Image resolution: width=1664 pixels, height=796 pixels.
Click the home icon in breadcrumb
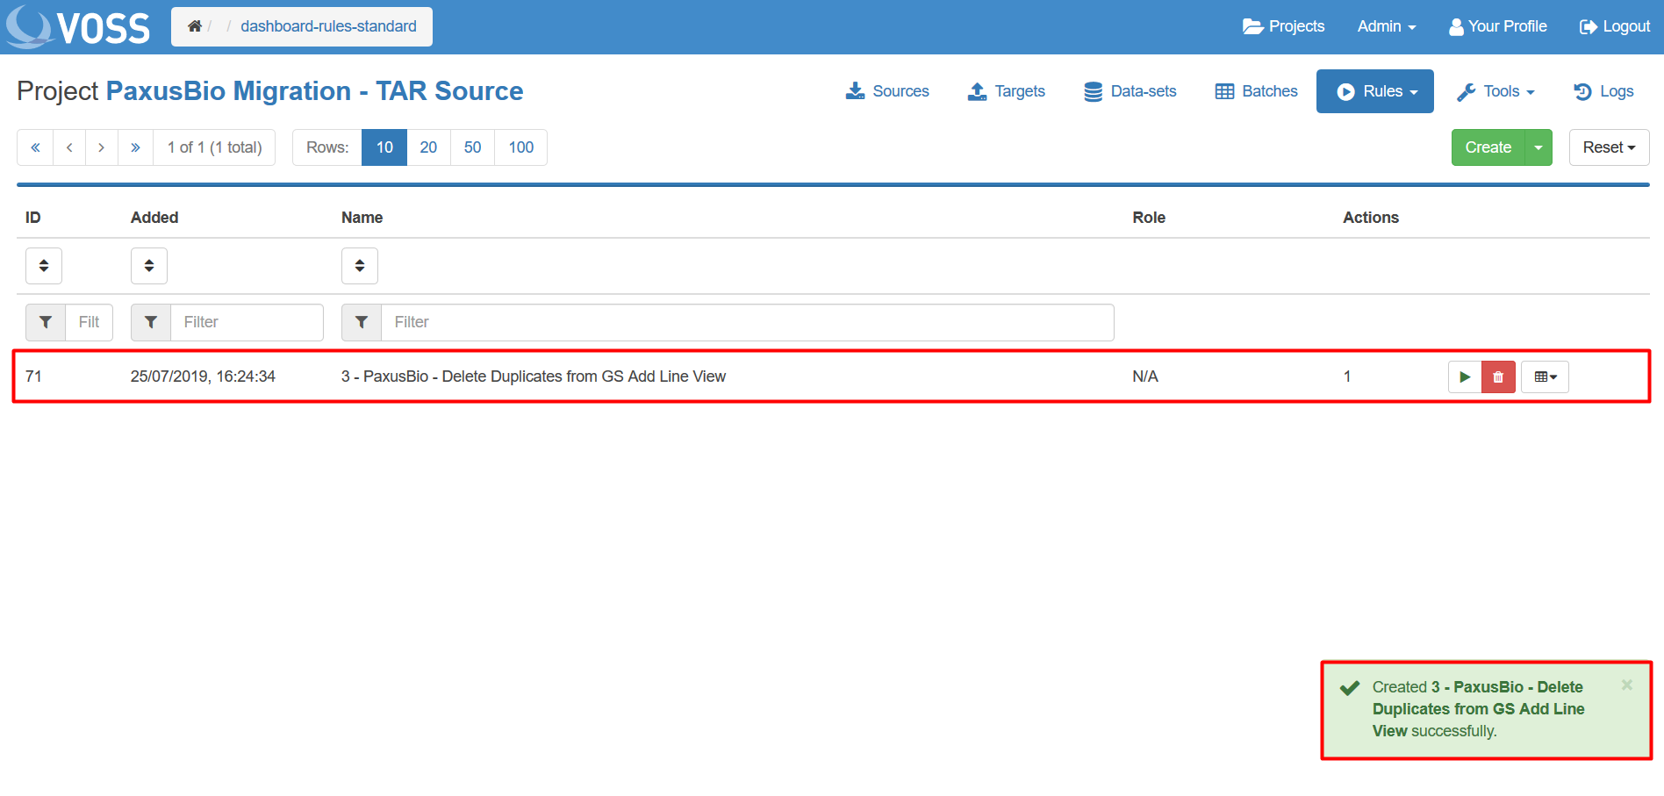tap(195, 26)
